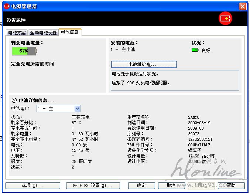This screenshot has height=194, width=250.
Task: Click the SANYO manufacturer name value
Action: click(x=194, y=117)
